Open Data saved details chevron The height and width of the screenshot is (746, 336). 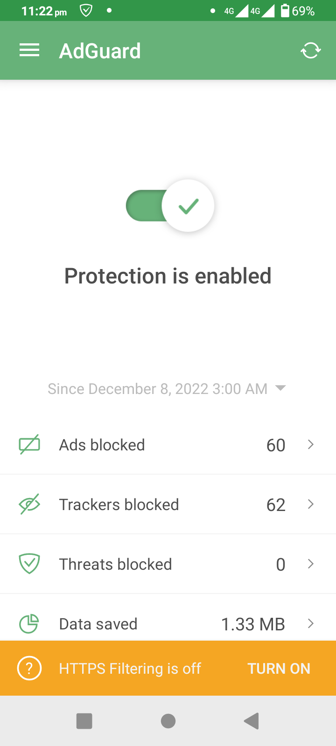(310, 624)
